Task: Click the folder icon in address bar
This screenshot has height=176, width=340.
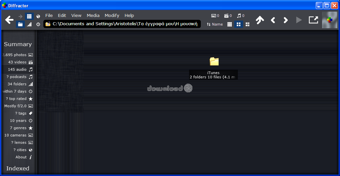Action: 48,24
